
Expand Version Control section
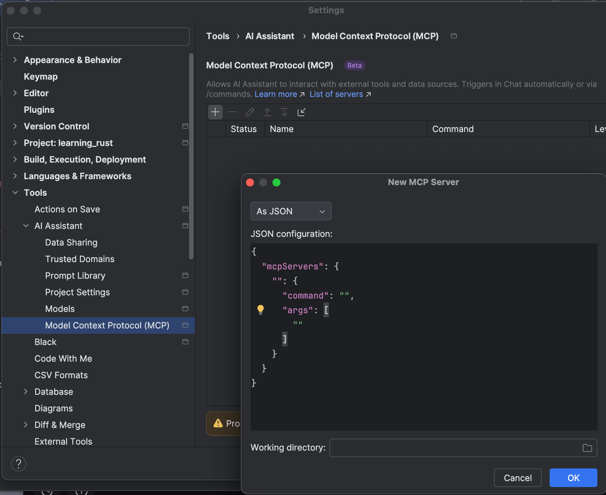tap(15, 126)
